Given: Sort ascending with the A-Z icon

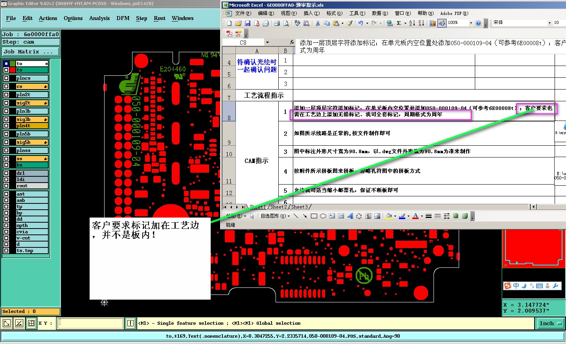Looking at the screenshot, I should 412,23.
